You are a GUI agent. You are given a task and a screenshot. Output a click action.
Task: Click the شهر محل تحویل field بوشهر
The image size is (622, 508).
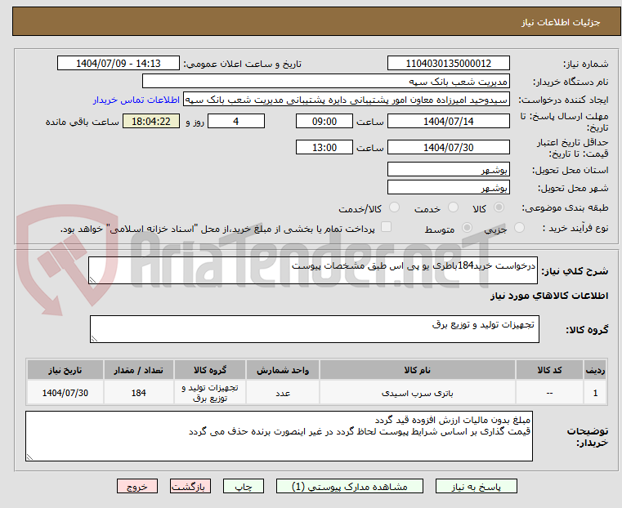coord(448,187)
